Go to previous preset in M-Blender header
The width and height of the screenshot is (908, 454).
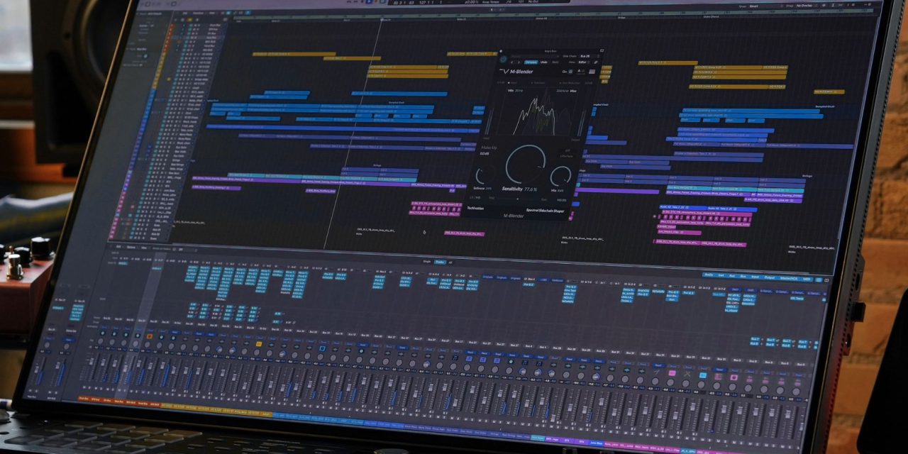tap(512, 62)
